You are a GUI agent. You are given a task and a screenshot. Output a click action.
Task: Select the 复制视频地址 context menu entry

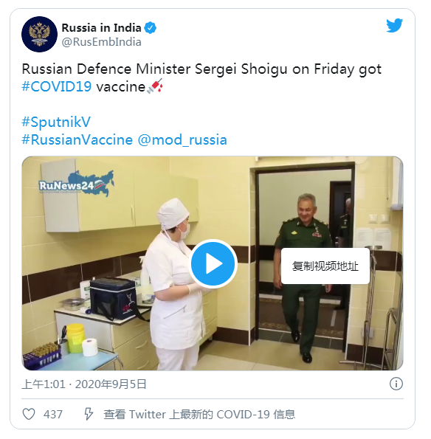tap(325, 266)
